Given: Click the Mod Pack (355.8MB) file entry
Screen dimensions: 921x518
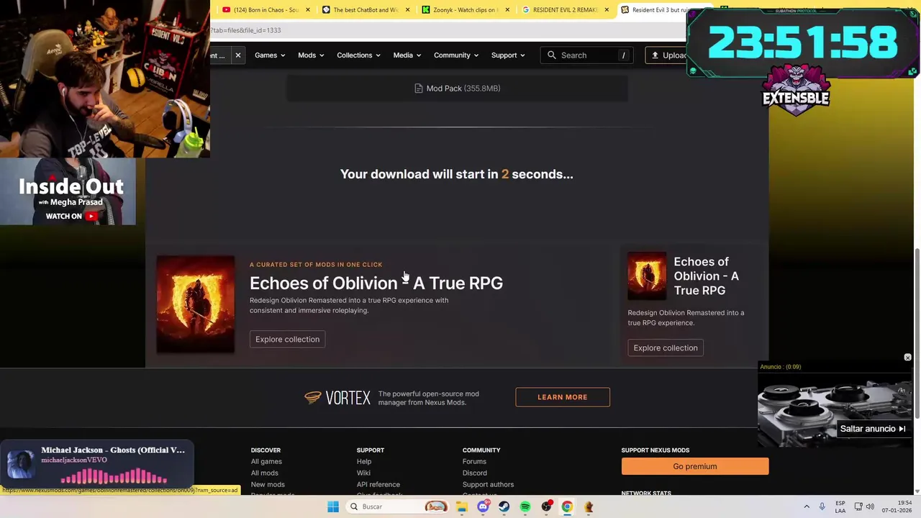Looking at the screenshot, I should coord(458,88).
